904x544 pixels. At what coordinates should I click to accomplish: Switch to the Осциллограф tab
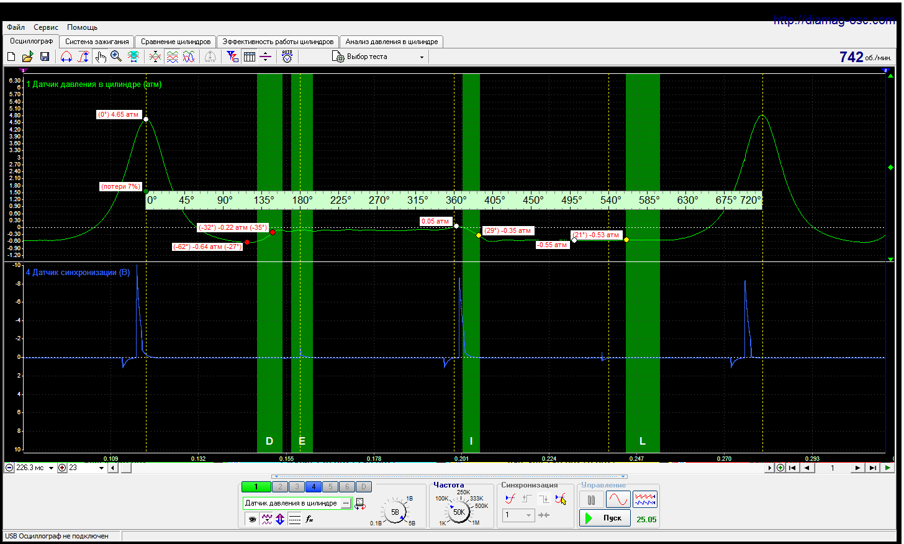[x=32, y=41]
